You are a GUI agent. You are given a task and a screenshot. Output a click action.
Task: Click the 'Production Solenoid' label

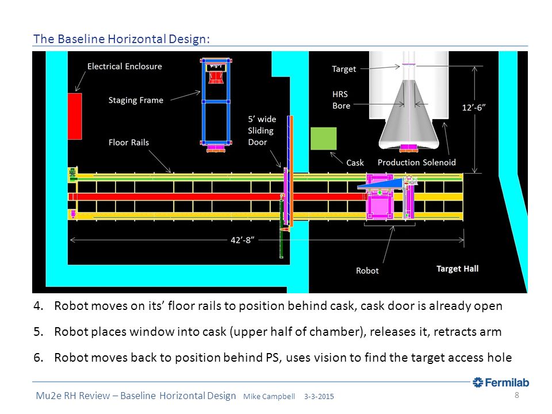416,162
